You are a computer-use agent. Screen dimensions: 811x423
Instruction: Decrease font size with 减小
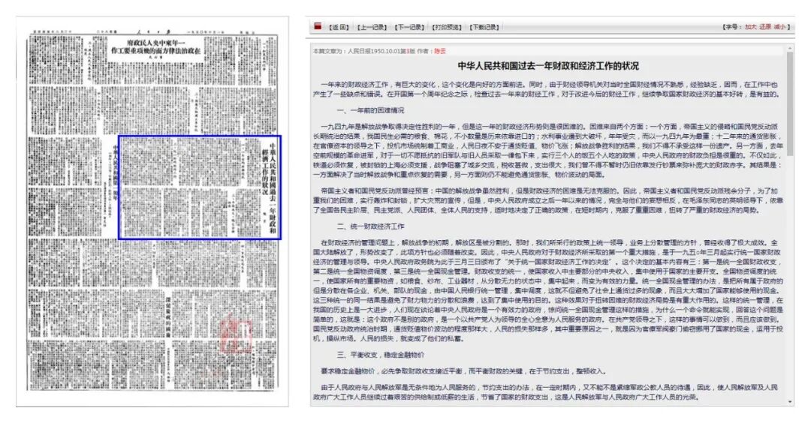[779, 27]
